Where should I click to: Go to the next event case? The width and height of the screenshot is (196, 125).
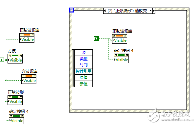(x=154, y=11)
